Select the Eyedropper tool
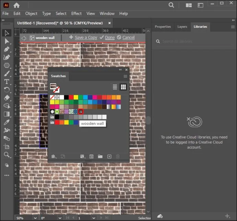The height and width of the screenshot is (221, 237). [7, 122]
